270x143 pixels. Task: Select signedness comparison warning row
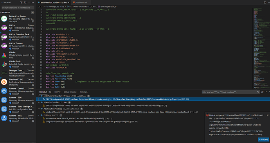pyautogui.click(x=121, y=122)
